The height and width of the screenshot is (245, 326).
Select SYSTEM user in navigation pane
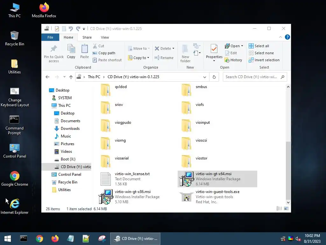(64, 98)
